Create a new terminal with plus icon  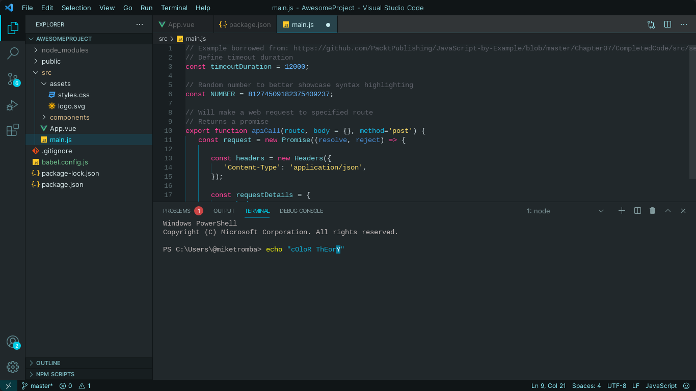(622, 211)
